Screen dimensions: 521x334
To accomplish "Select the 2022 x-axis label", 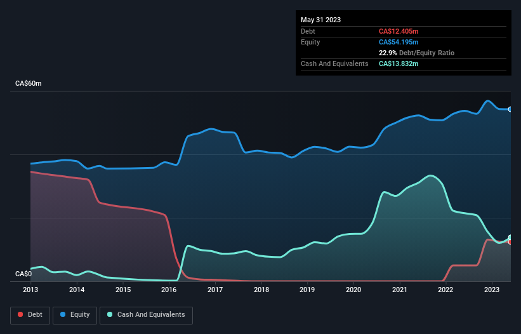I will click(445, 290).
